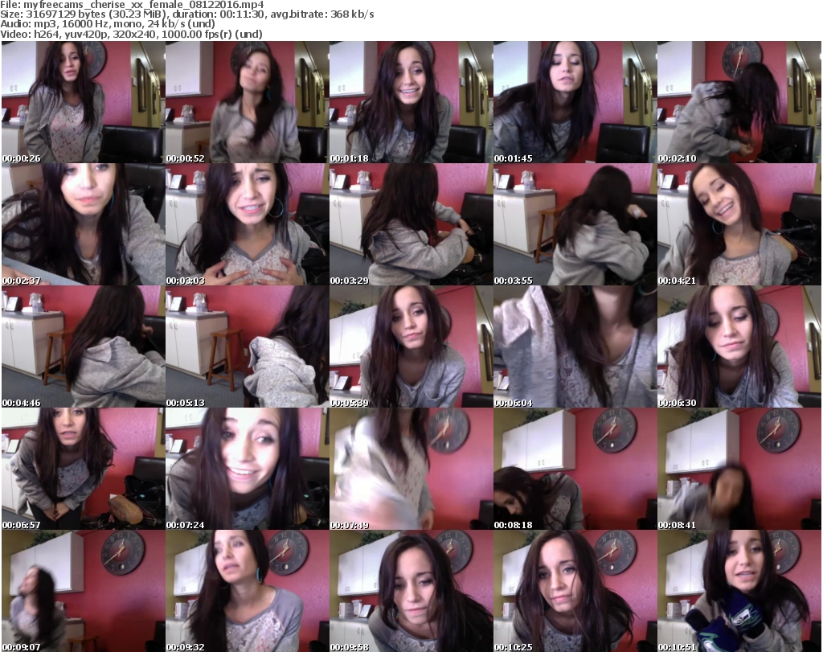The height and width of the screenshot is (652, 823).
Task: Select the thumbnail at 00:05:13
Action: pos(248,347)
